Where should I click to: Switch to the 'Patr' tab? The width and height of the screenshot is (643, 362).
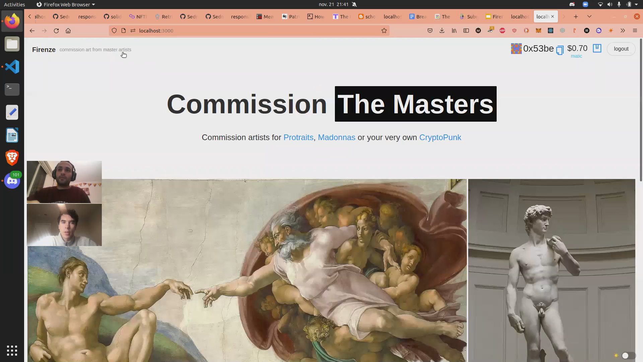point(291,16)
